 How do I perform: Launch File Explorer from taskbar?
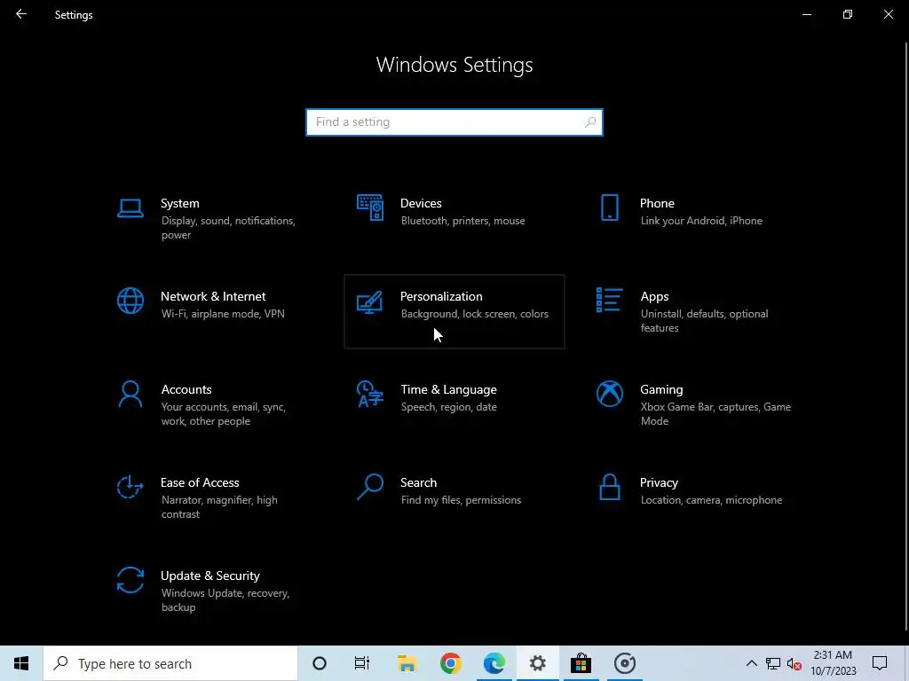pos(407,663)
